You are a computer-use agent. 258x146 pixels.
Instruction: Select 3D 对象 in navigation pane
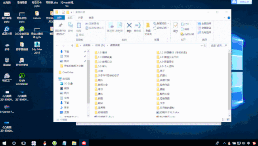pyautogui.click(x=67, y=83)
